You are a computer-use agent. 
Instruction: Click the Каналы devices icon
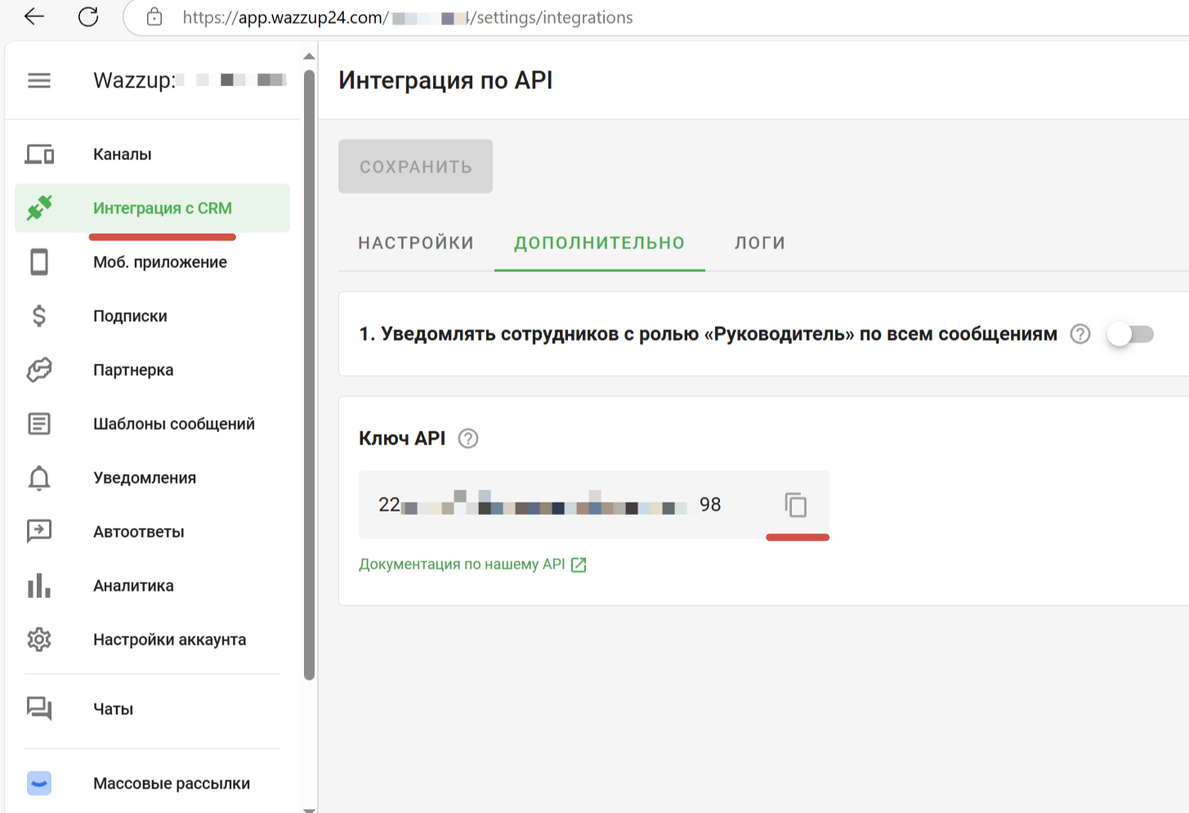pyautogui.click(x=39, y=154)
